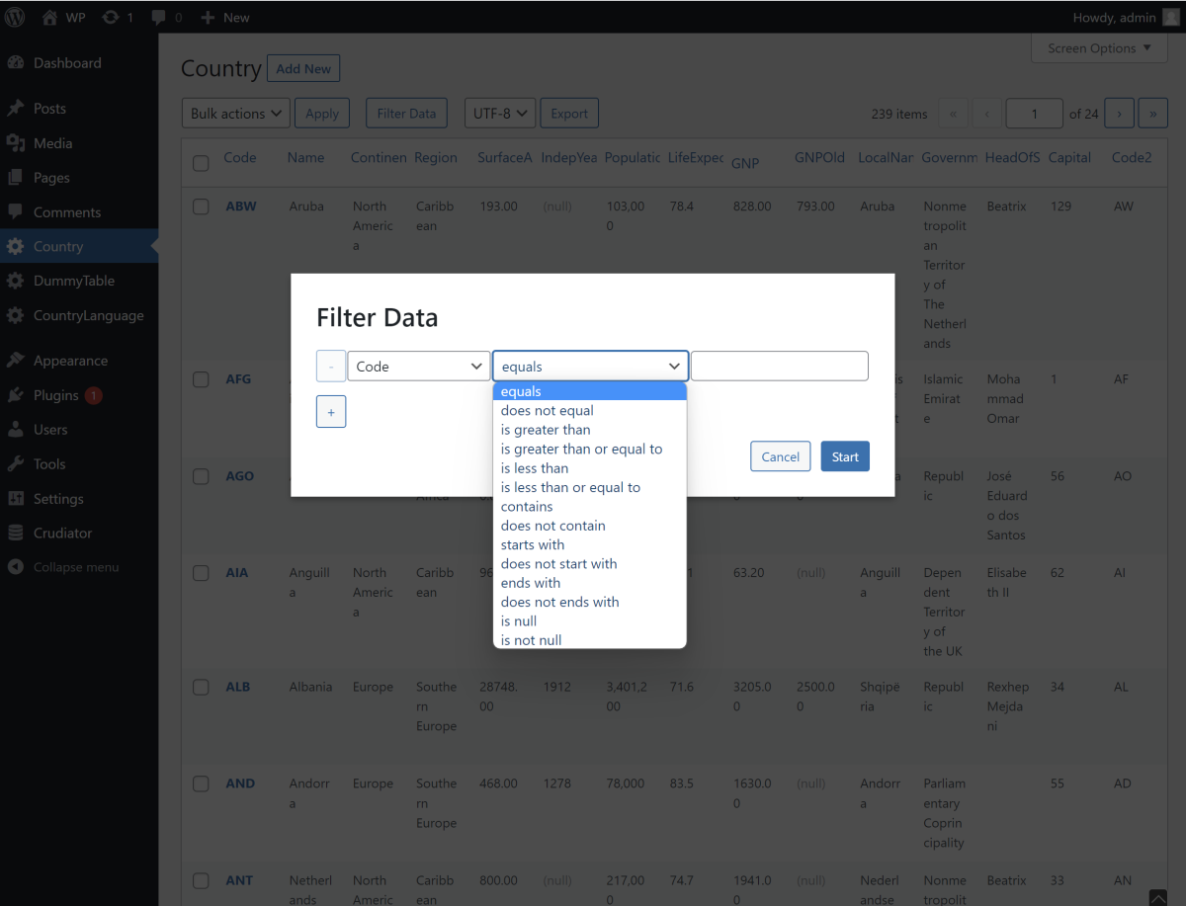Sort by the Name column header
This screenshot has height=906, width=1186.
tap(305, 157)
